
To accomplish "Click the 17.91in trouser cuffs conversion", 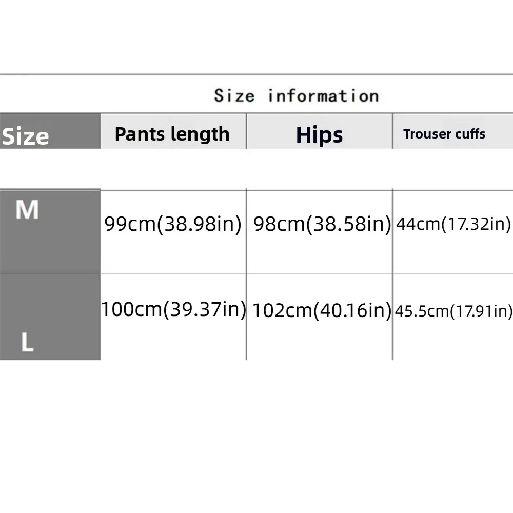I will [x=481, y=311].
